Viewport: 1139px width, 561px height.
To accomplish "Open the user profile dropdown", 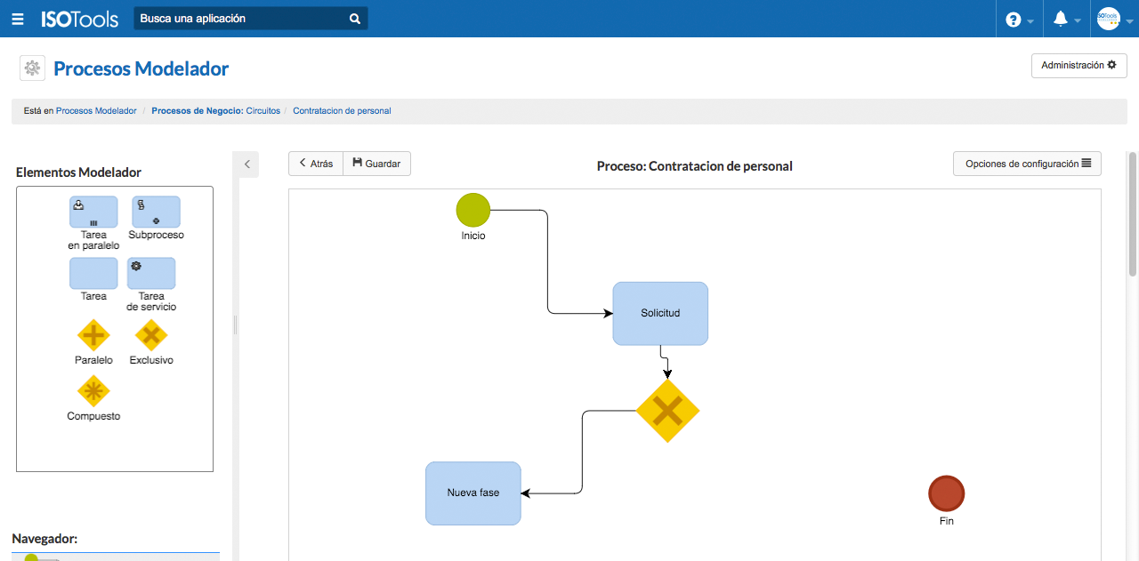I will (1114, 19).
